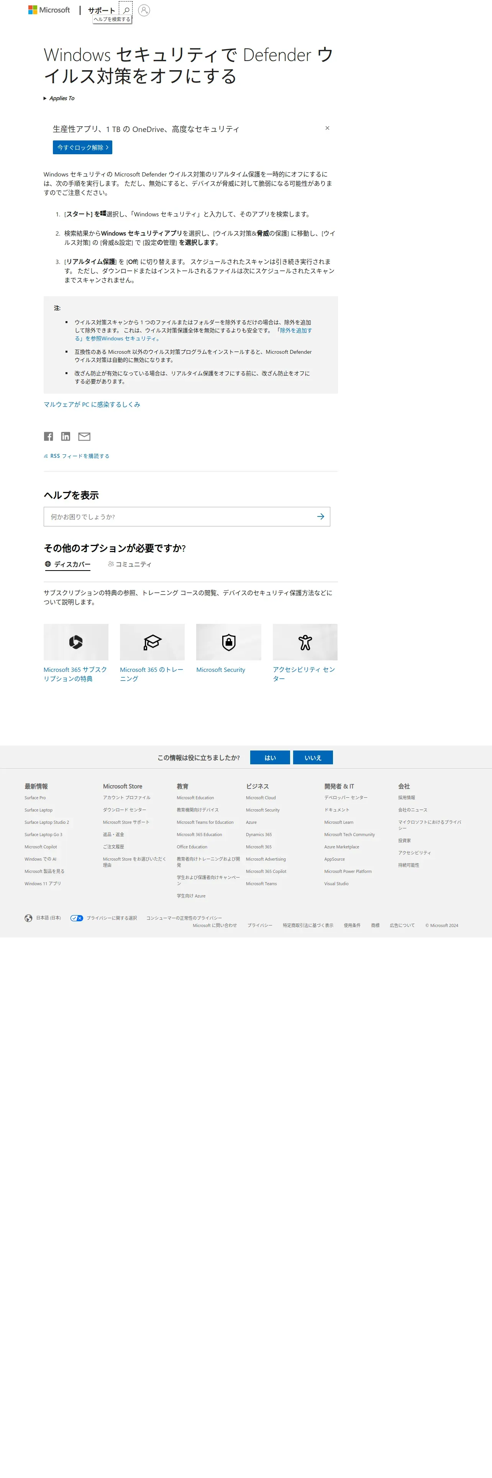Screen dimensions: 492x1478
Task: Close the OneDrive promotion banner
Action: [328, 128]
